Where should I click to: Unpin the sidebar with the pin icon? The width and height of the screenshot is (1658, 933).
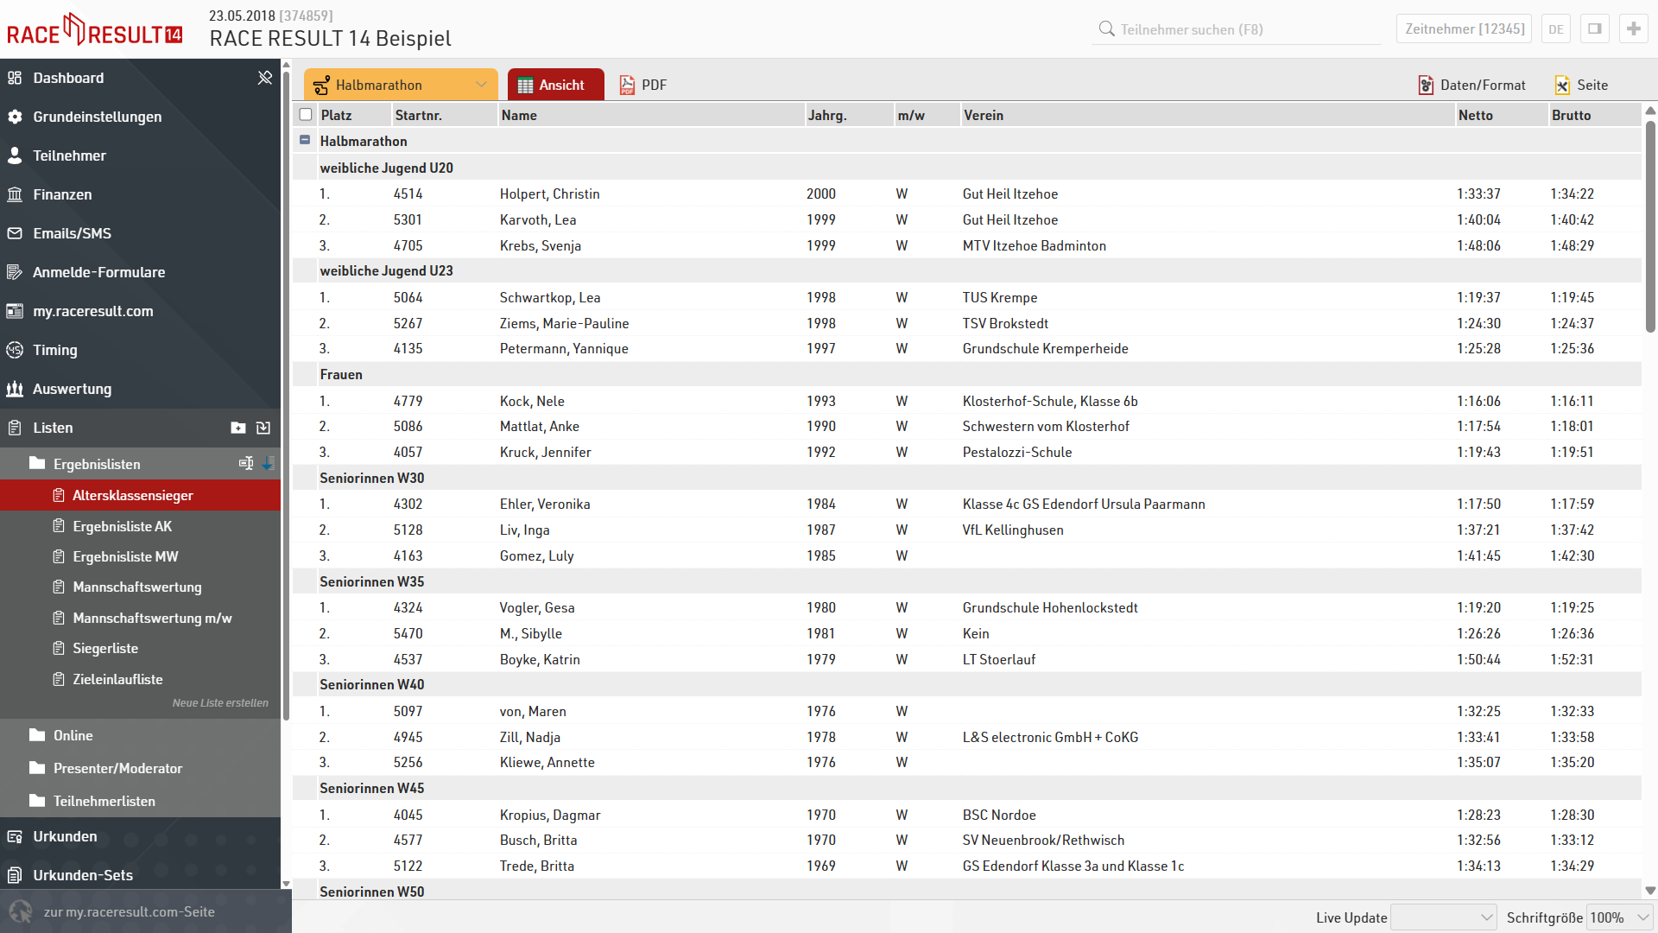(x=264, y=78)
